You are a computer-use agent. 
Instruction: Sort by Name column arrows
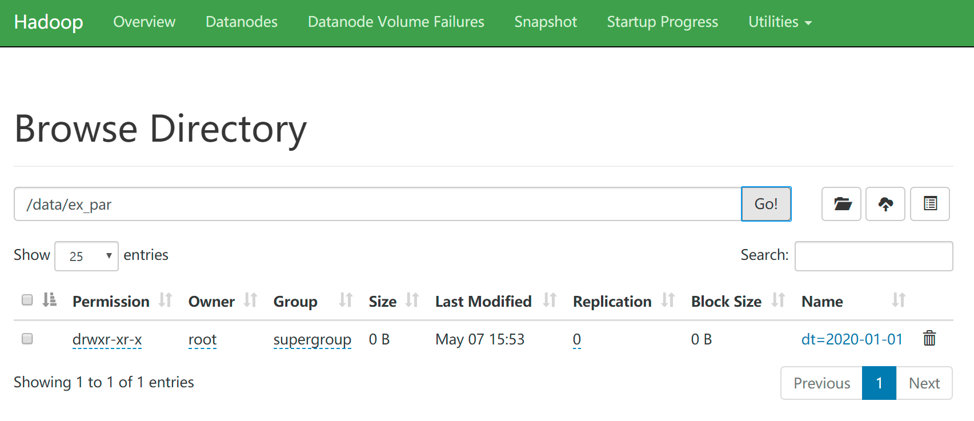coord(899,300)
